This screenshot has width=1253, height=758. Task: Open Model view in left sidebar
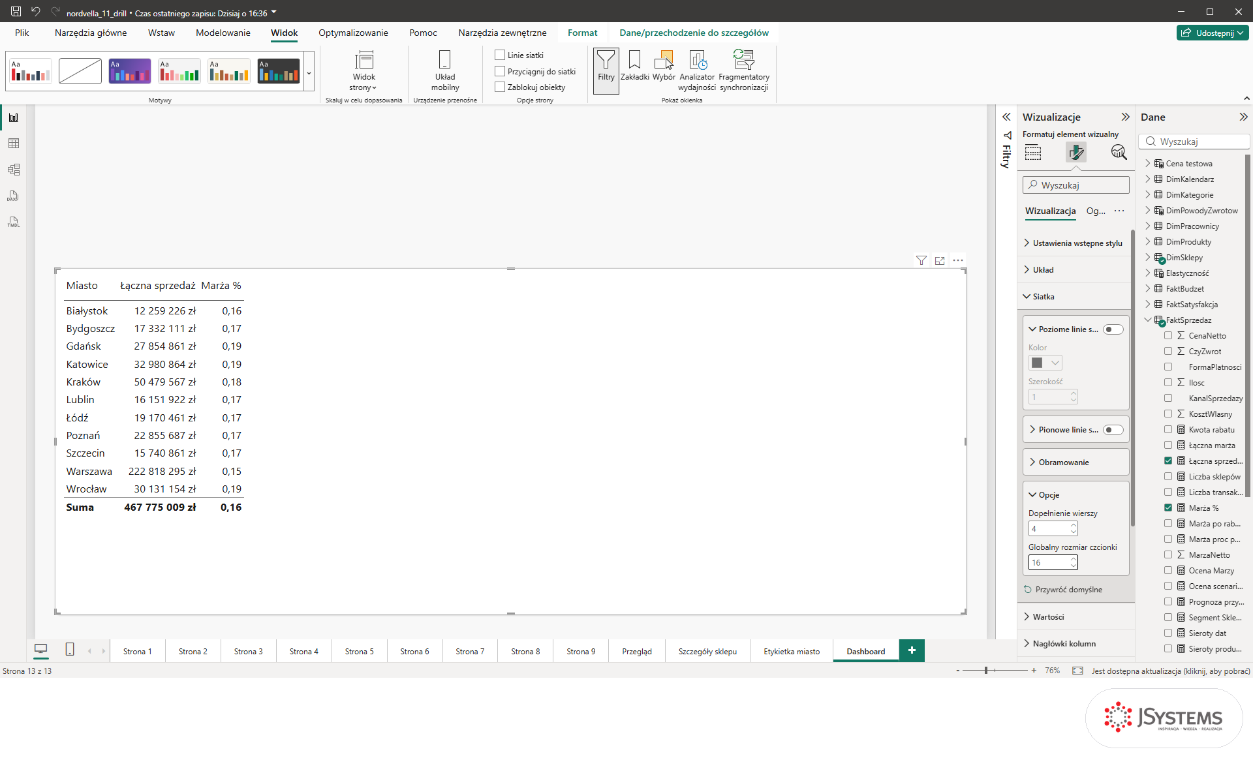coord(14,170)
